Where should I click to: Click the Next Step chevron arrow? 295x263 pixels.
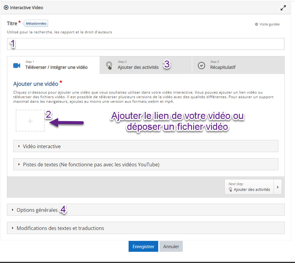278,187
